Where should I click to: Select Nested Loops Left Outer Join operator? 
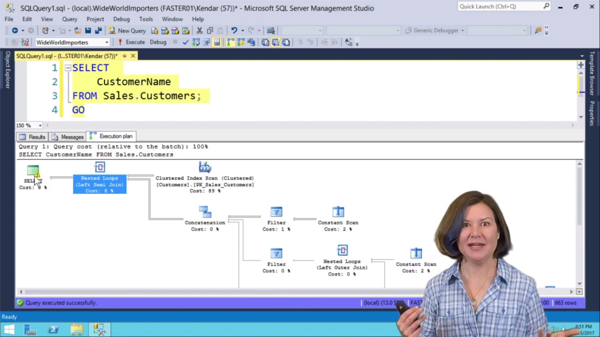click(342, 261)
